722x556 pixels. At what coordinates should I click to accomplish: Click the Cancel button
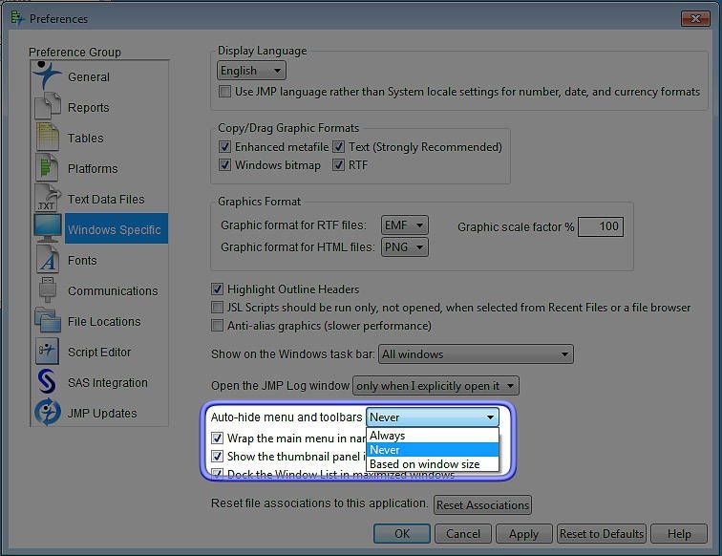click(463, 533)
